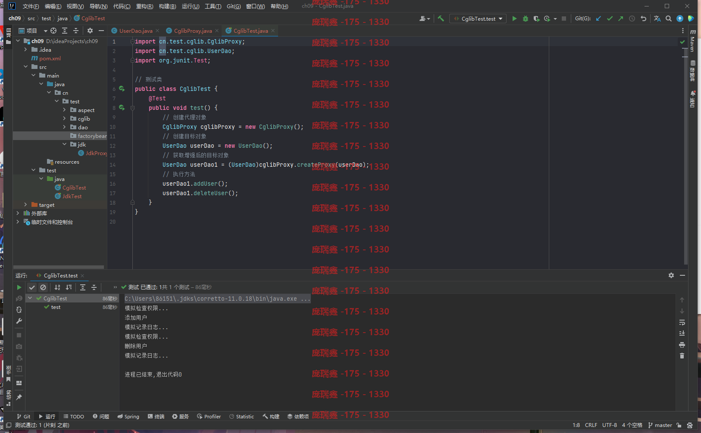Collapse all nodes in the project tree

click(76, 31)
